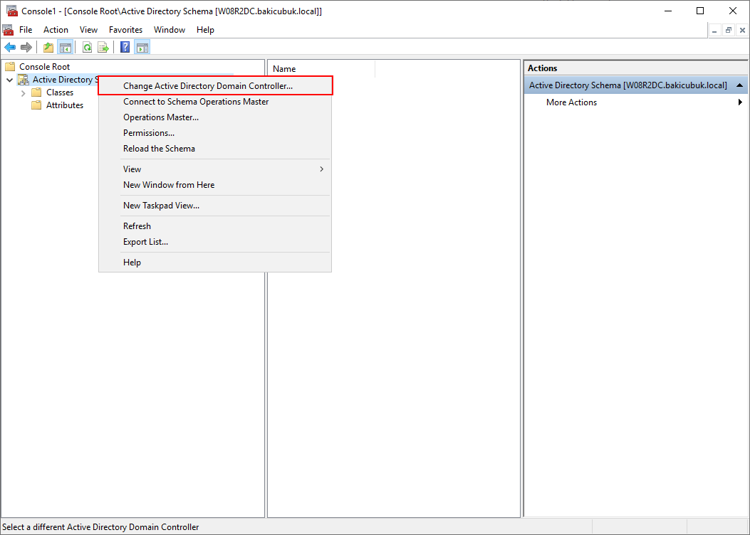Open the View menu in menu bar
Image resolution: width=750 pixels, height=535 pixels.
(x=88, y=30)
